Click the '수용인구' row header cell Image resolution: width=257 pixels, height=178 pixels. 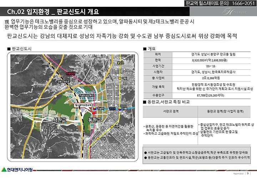click(x=158, y=95)
